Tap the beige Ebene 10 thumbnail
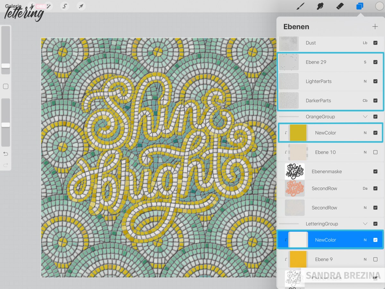 pyautogui.click(x=298, y=152)
